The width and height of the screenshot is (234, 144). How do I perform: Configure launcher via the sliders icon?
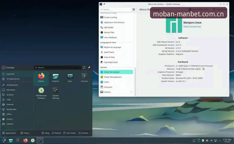(x=84, y=67)
